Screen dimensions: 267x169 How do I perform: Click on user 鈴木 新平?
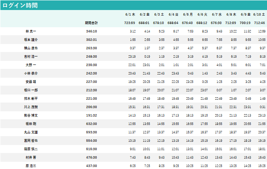point(31,99)
